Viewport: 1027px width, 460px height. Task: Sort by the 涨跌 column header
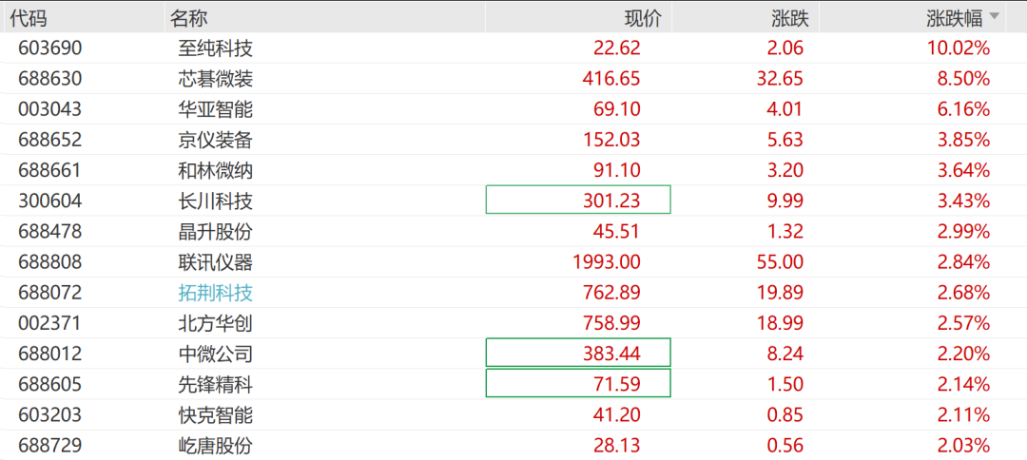[790, 18]
